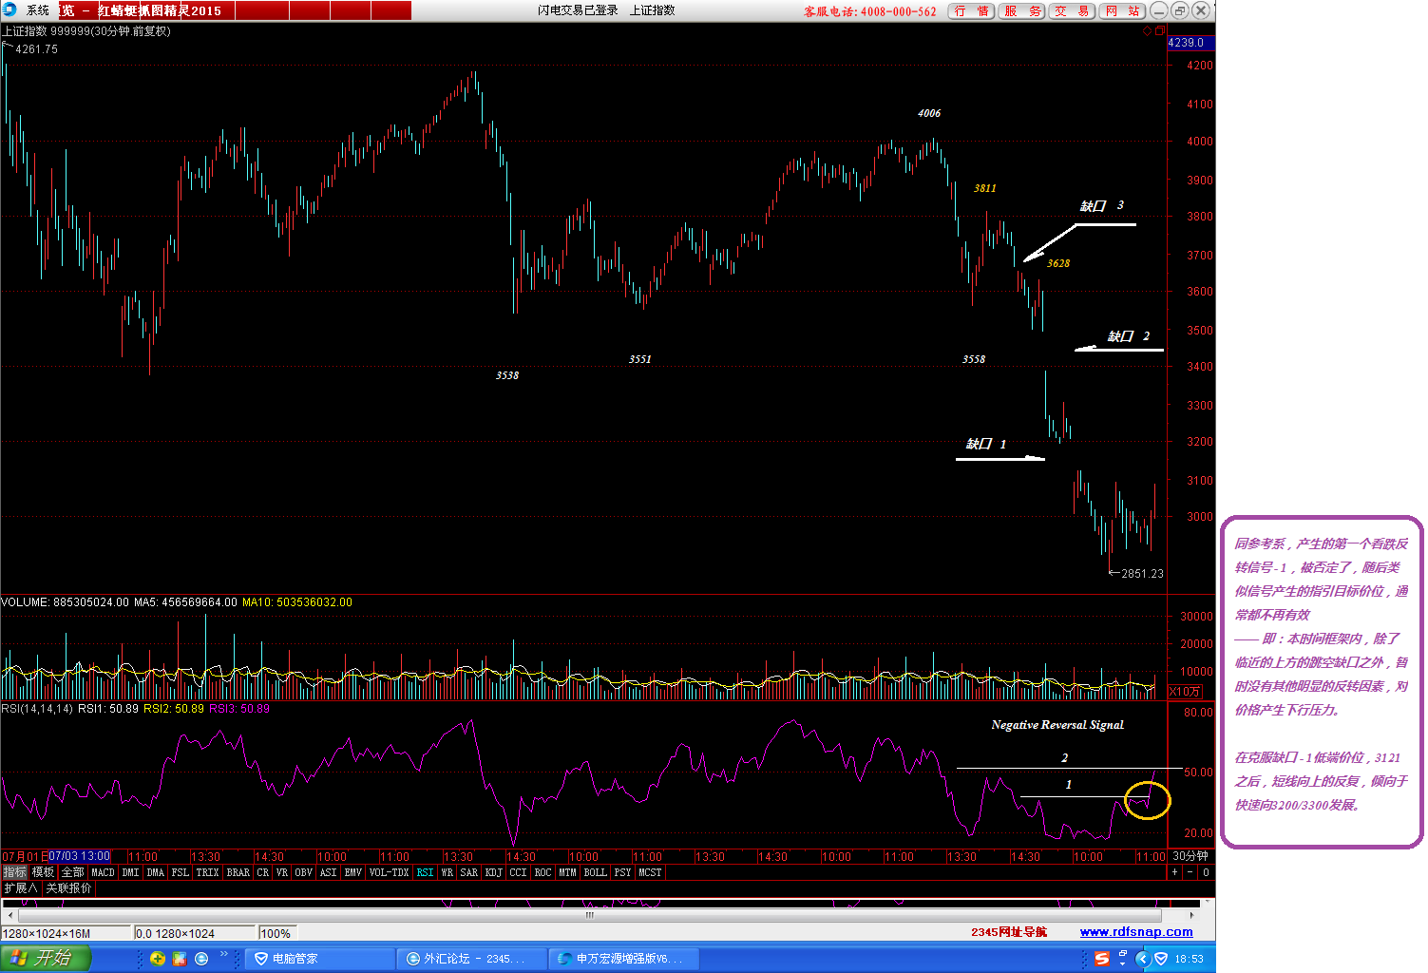Click the red window-restore icon in chart corner
The height and width of the screenshot is (973, 1428).
coord(1159,31)
